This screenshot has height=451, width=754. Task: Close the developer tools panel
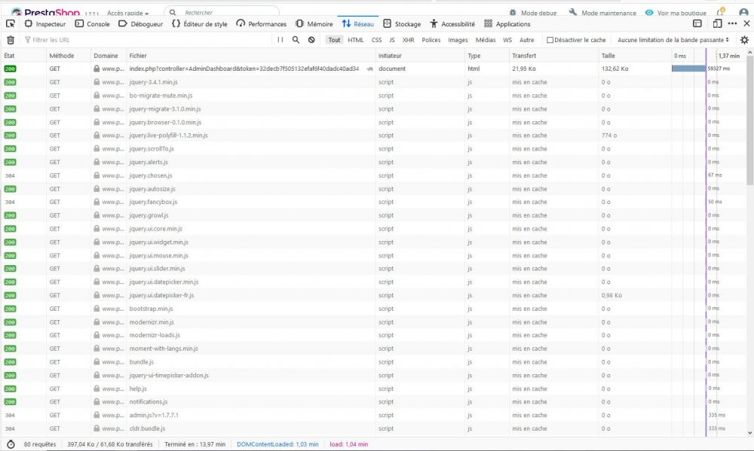[x=746, y=23]
